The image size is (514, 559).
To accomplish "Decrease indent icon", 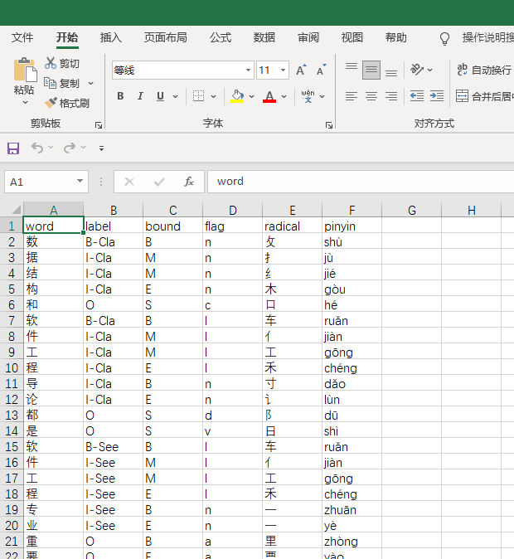I will 417,96.
